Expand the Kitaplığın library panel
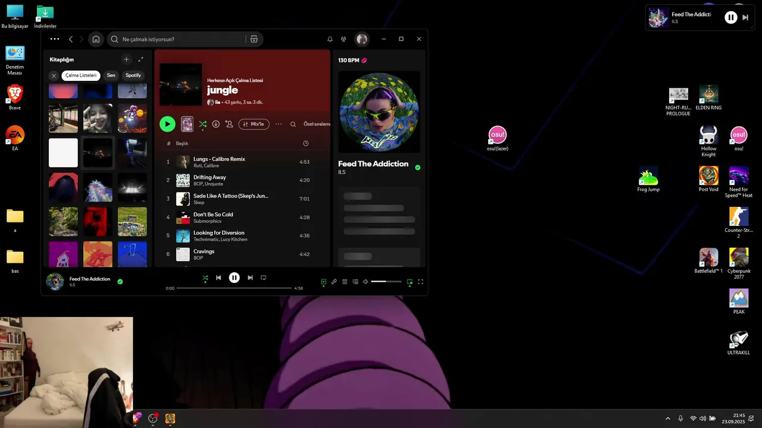The width and height of the screenshot is (762, 428). click(x=141, y=59)
